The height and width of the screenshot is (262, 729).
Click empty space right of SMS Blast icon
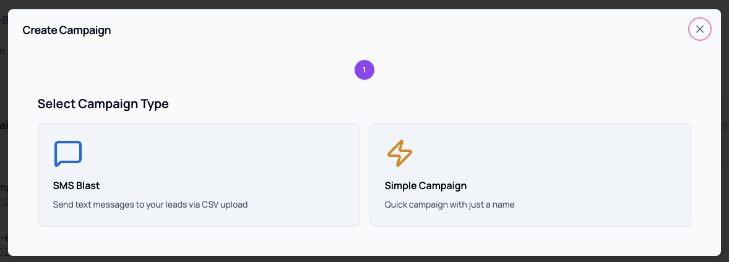217,154
